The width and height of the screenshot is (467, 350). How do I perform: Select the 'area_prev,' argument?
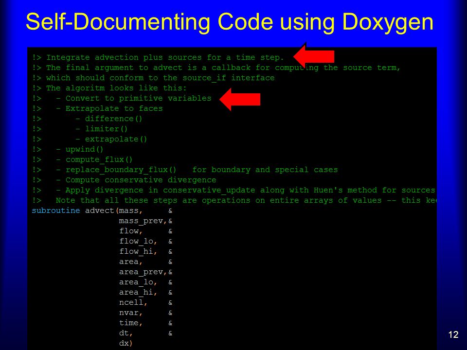143,272
